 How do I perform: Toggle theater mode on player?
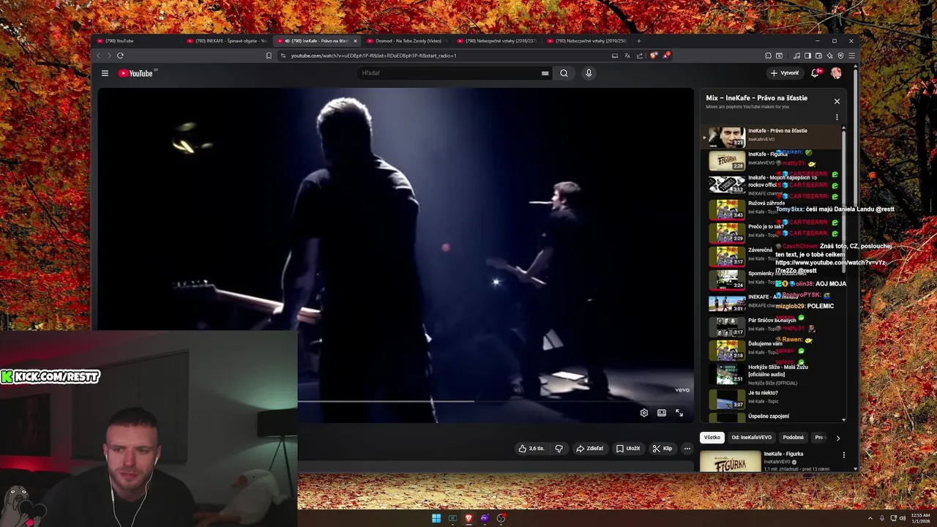click(x=661, y=413)
